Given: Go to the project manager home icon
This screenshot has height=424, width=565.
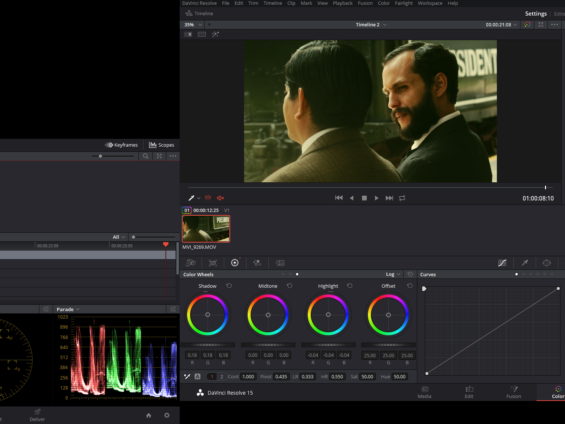Looking at the screenshot, I should click(149, 415).
